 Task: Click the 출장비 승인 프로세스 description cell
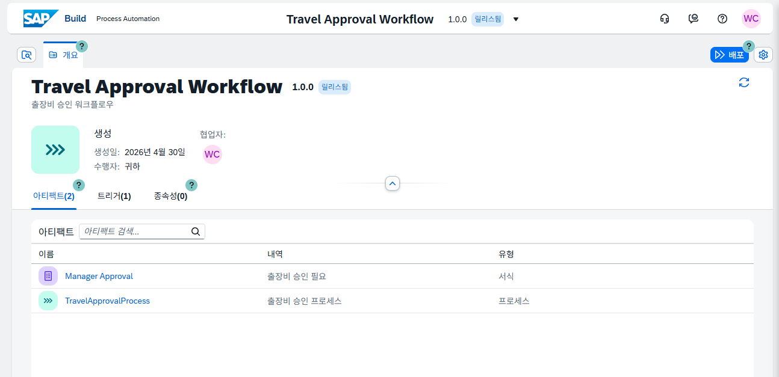[x=305, y=301]
